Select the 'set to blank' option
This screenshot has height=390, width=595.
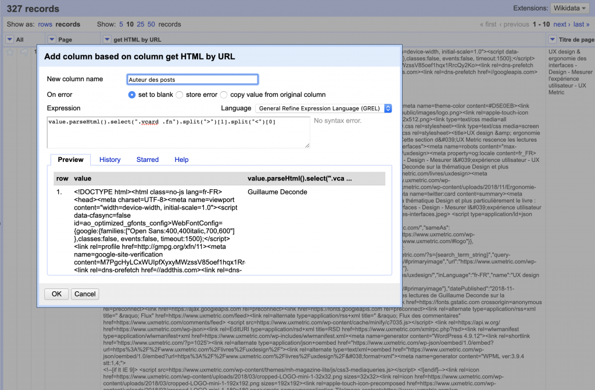pyautogui.click(x=132, y=95)
